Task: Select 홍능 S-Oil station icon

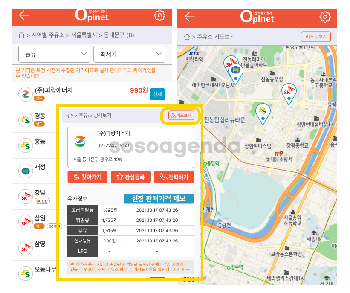Action: [x=26, y=145]
